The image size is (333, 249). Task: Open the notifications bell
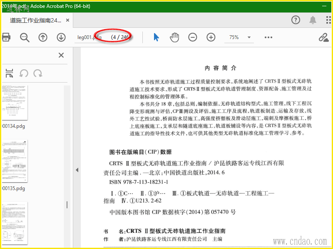[313, 20]
